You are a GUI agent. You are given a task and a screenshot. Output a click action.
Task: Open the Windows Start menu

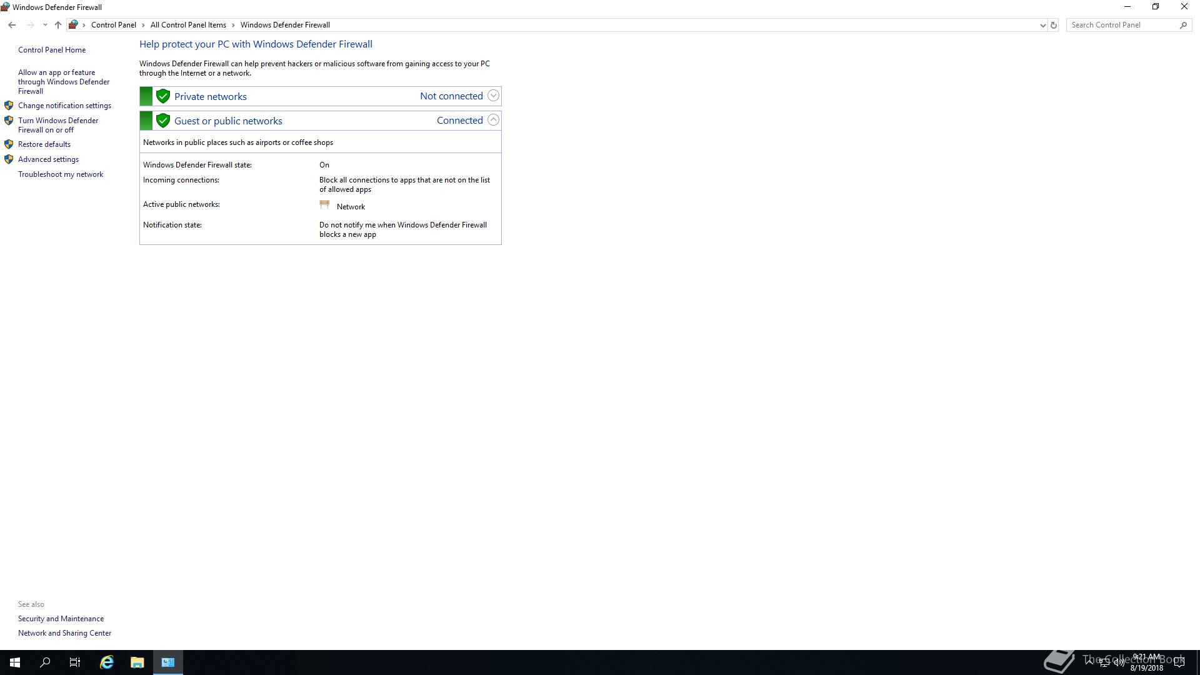tap(15, 662)
